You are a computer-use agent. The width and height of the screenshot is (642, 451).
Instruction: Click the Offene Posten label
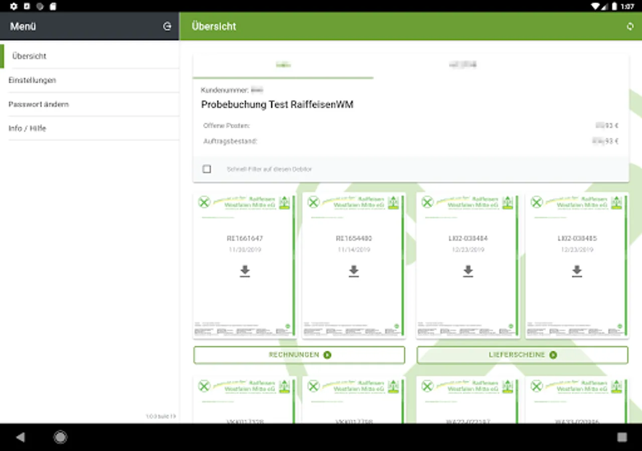[x=227, y=126]
